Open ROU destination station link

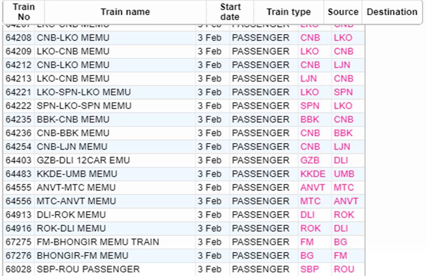click(x=344, y=269)
